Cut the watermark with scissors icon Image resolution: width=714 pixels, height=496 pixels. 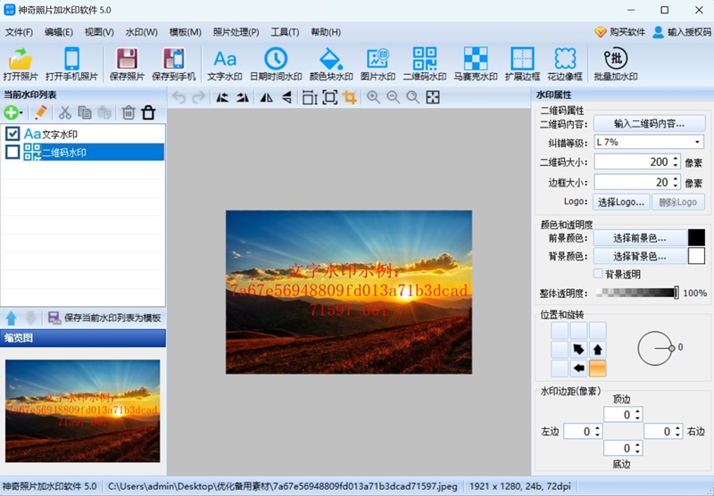(65, 112)
